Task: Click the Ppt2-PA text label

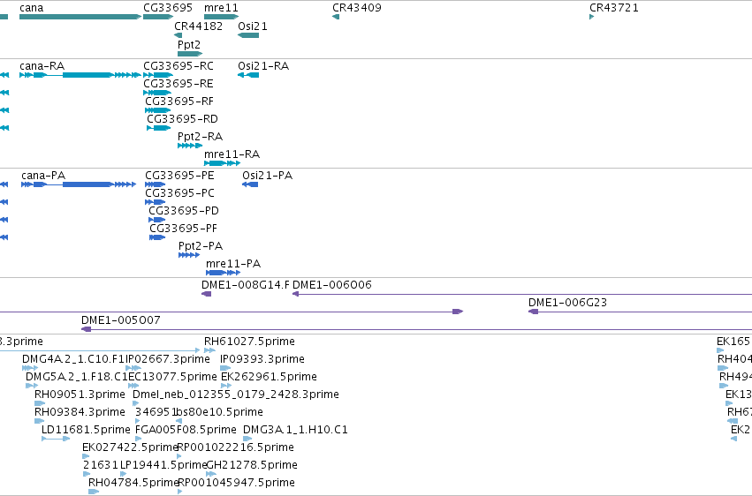Action: 201,246
